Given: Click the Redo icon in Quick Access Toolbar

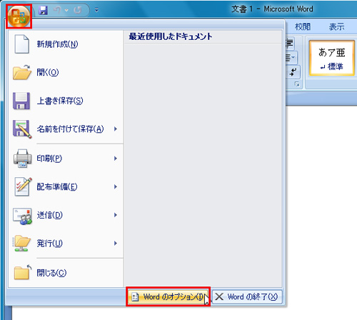Looking at the screenshot, I should pyautogui.click(x=78, y=10).
